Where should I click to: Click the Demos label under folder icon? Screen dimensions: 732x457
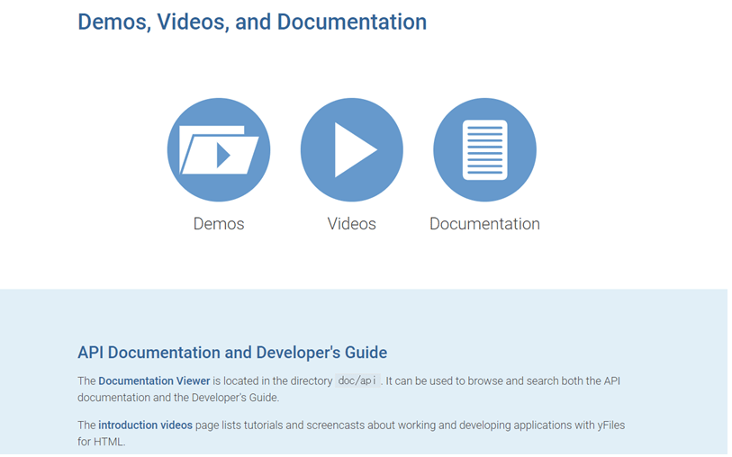coord(219,224)
